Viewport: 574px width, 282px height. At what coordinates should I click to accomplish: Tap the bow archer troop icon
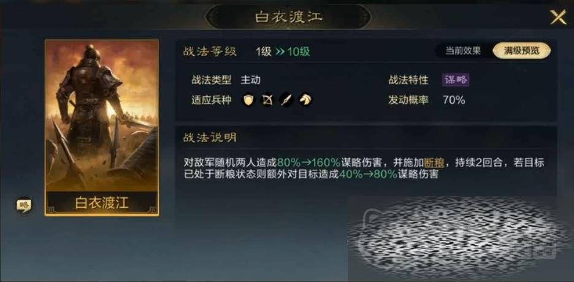pyautogui.click(x=267, y=99)
